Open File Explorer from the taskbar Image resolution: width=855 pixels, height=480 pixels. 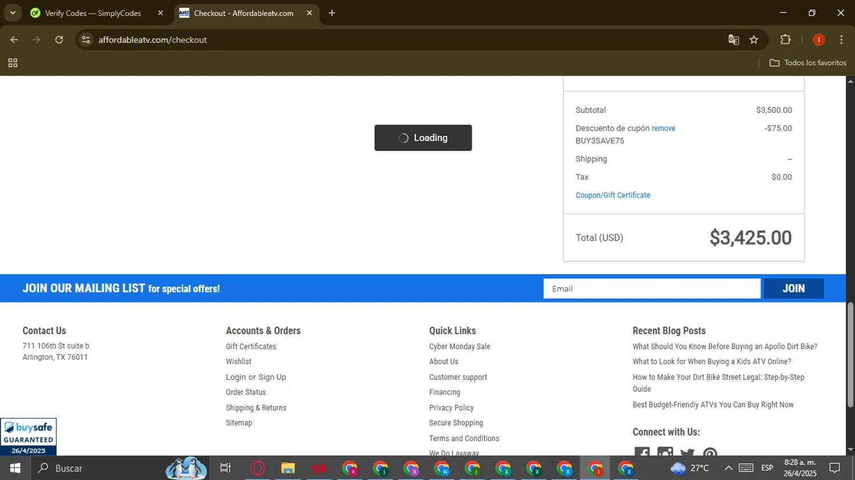(288, 468)
